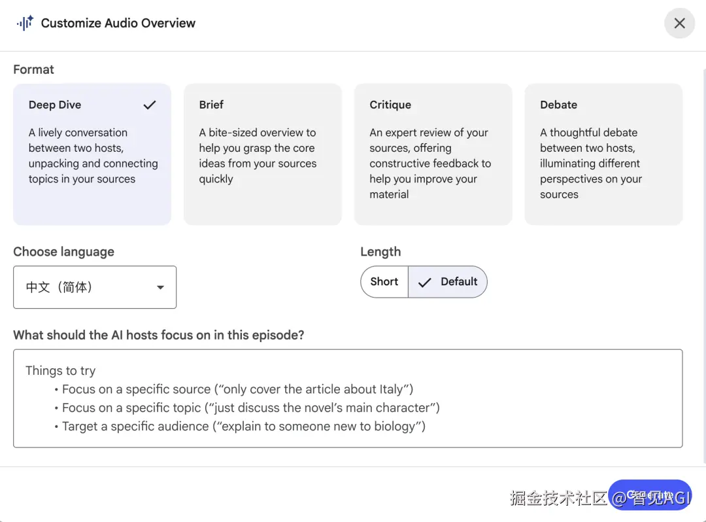Viewport: 706px width, 522px height.
Task: Click the Audio Overview sparkle waveform icon
Action: coord(25,23)
